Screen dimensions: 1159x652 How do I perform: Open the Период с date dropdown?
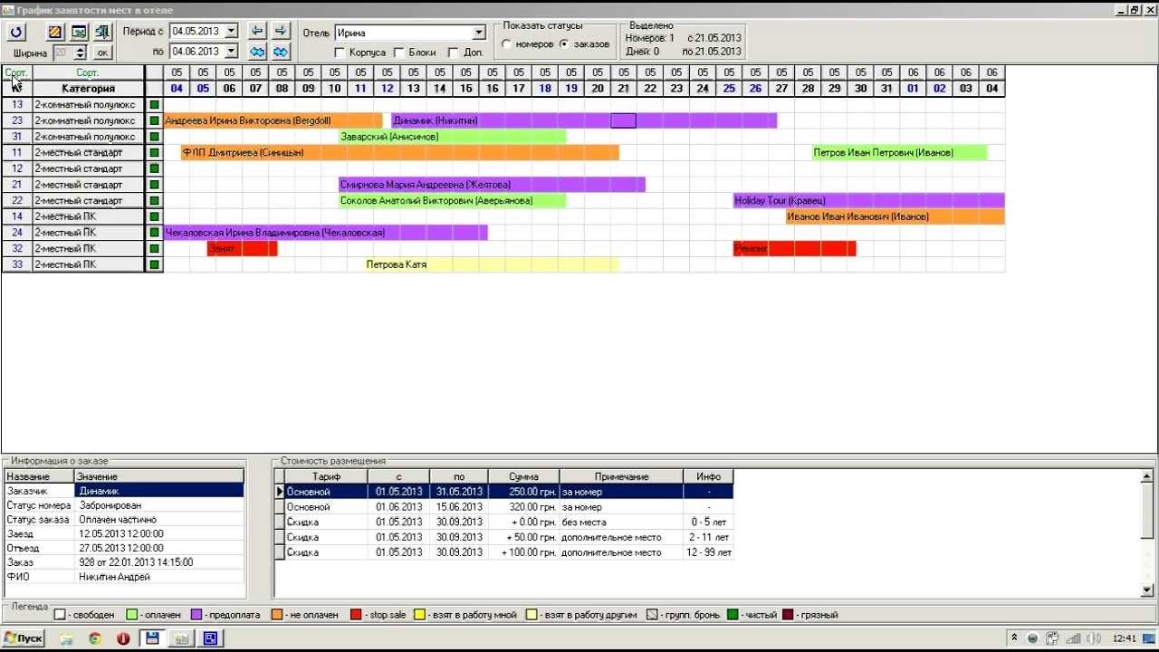[232, 32]
